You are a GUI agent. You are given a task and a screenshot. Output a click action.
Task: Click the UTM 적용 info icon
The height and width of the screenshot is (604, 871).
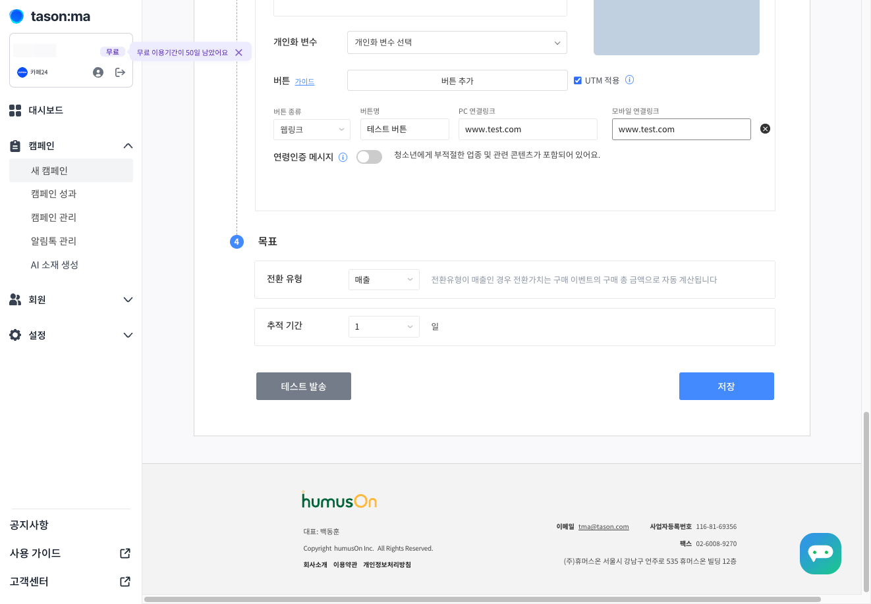629,80
